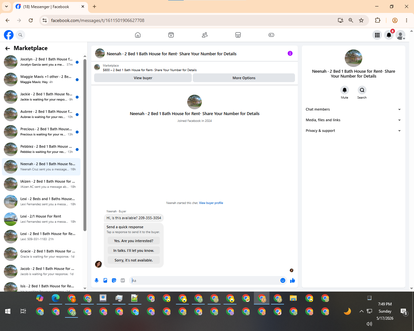This screenshot has height=331, width=414.
Task: Open the Precious conversation
Action: pyautogui.click(x=41, y=132)
